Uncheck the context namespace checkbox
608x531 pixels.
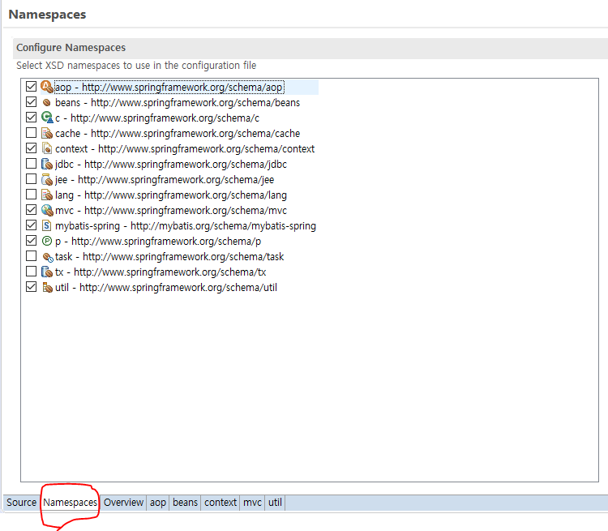[31, 148]
